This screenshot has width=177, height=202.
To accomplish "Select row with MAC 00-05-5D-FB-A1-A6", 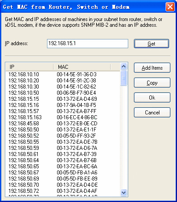I will (x=63, y=173).
